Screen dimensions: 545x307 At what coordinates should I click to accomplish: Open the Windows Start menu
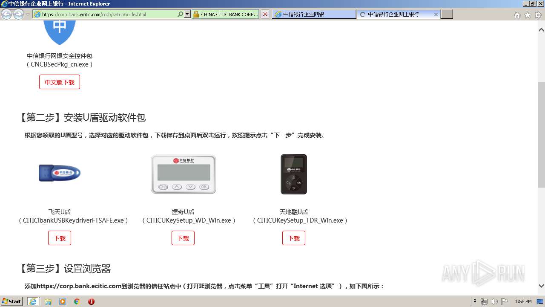click(x=12, y=301)
